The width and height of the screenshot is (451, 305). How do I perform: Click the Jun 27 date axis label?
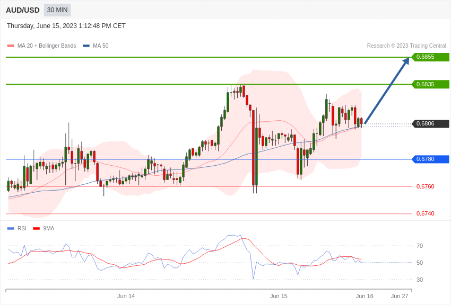click(400, 296)
